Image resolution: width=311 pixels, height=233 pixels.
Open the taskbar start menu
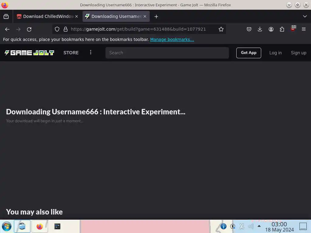point(7,226)
